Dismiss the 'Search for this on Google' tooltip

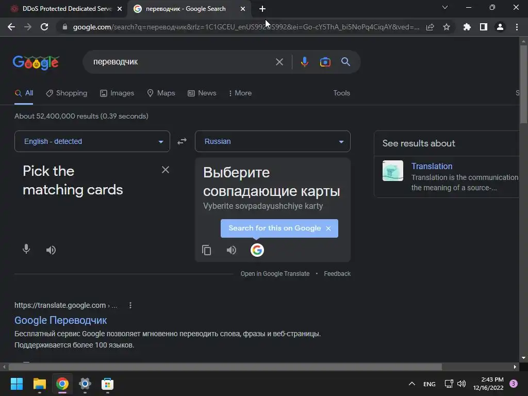(328, 228)
